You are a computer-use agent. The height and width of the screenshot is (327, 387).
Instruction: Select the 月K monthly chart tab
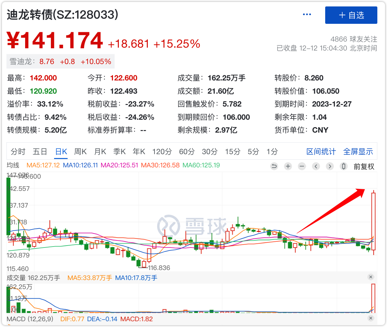[x=100, y=152]
